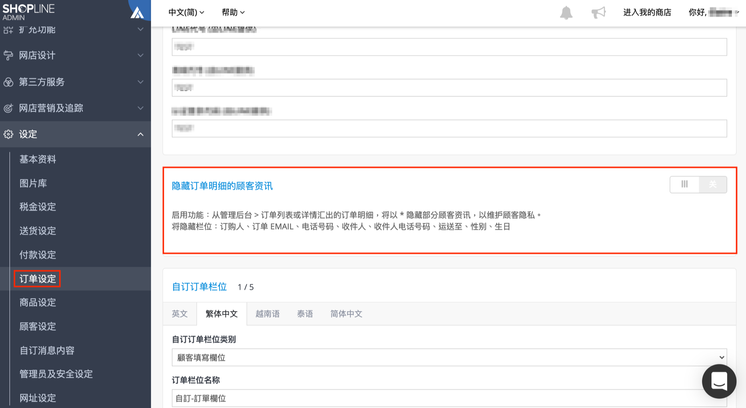746x408 pixels.
Task: Switch to the 泰语 tab
Action: (305, 314)
